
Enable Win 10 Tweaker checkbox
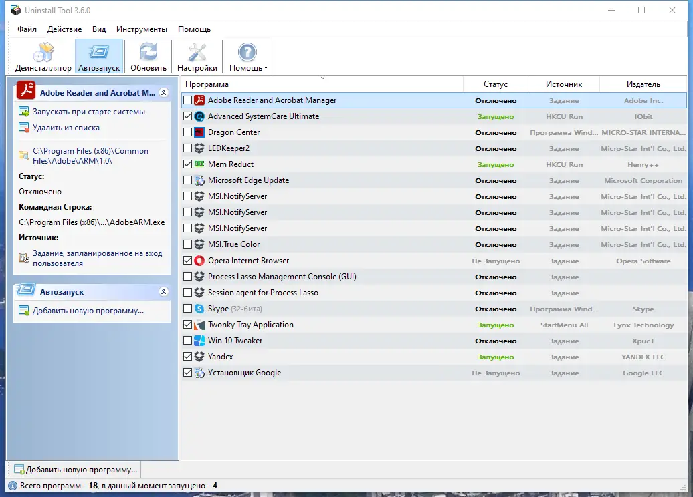[x=187, y=340]
